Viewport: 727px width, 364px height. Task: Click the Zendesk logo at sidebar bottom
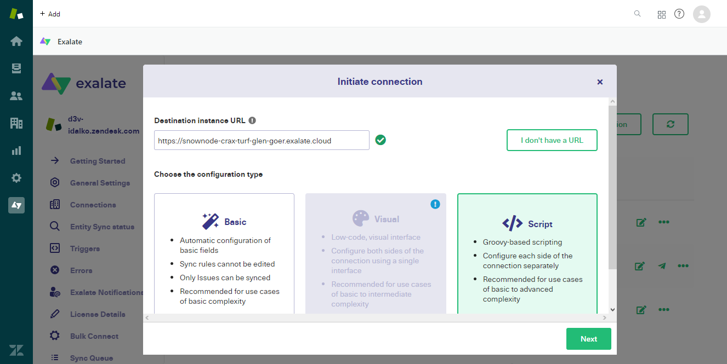16,351
